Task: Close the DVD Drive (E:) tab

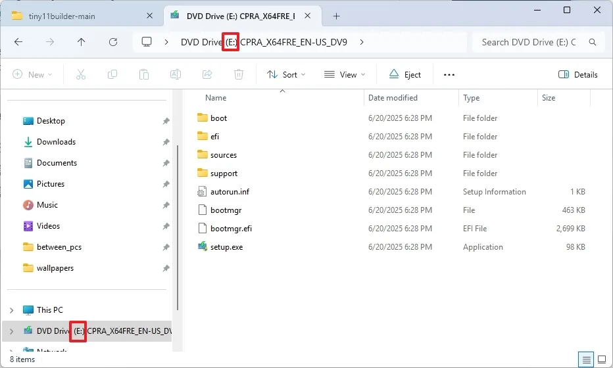Action: [308, 16]
